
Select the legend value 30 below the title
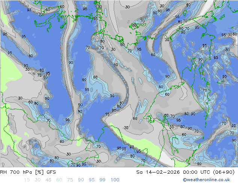[38, 180]
